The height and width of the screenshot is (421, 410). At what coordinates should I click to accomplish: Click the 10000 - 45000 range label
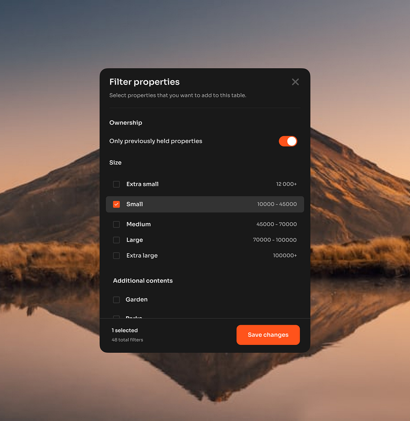277,204
